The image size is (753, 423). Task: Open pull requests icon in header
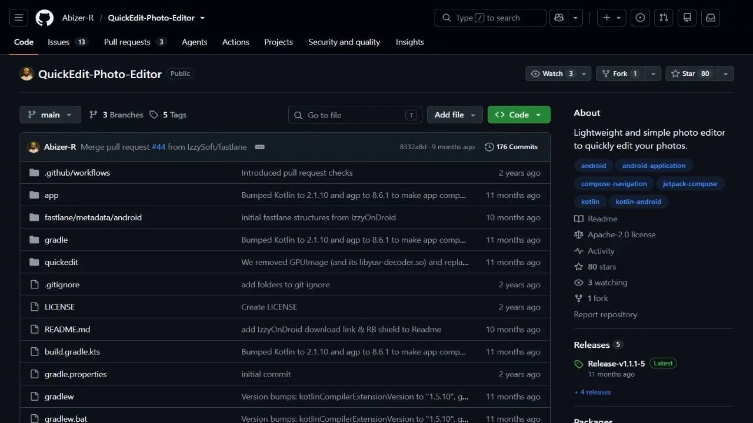pos(664,18)
